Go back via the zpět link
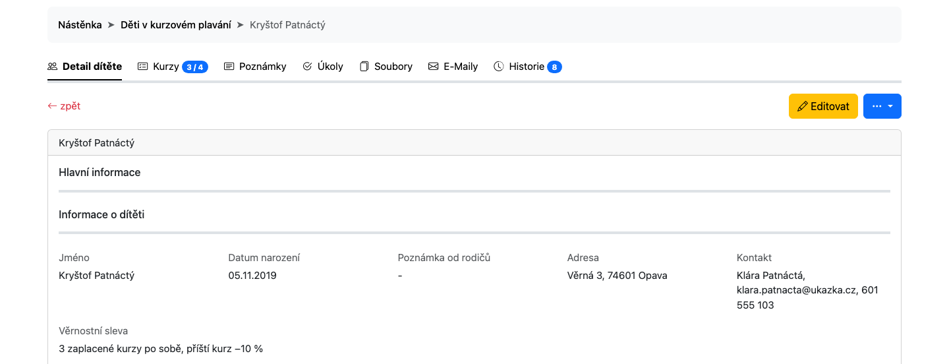The height and width of the screenshot is (364, 949). pyautogui.click(x=64, y=106)
